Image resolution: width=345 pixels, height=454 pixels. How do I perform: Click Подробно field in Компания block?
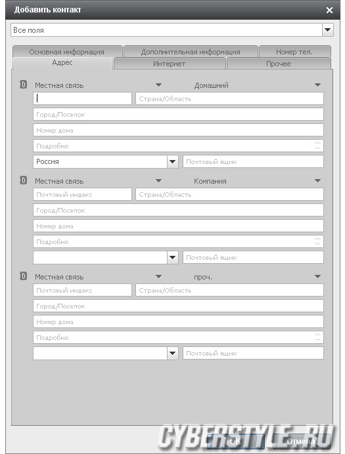click(x=178, y=241)
